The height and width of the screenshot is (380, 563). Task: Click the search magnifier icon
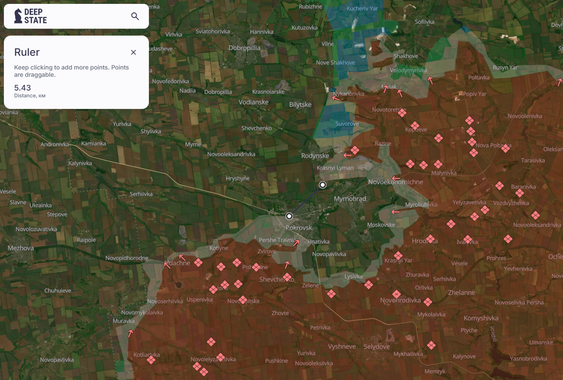click(135, 16)
